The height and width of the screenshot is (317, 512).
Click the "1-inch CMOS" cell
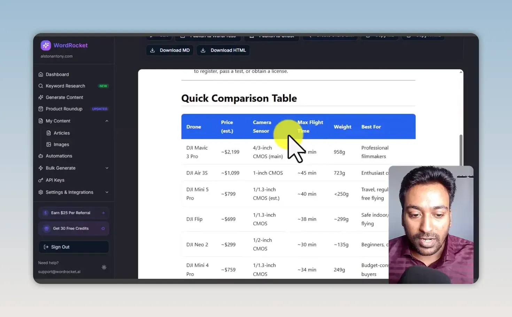click(x=268, y=173)
